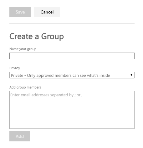Screen dimensions: 143x148
Task: Select the Private - Only approved members option text
Action: coord(60,75)
